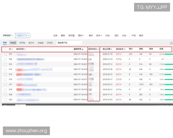
Task: Select the checkbox for row 051
Action: [x=5, y=64]
